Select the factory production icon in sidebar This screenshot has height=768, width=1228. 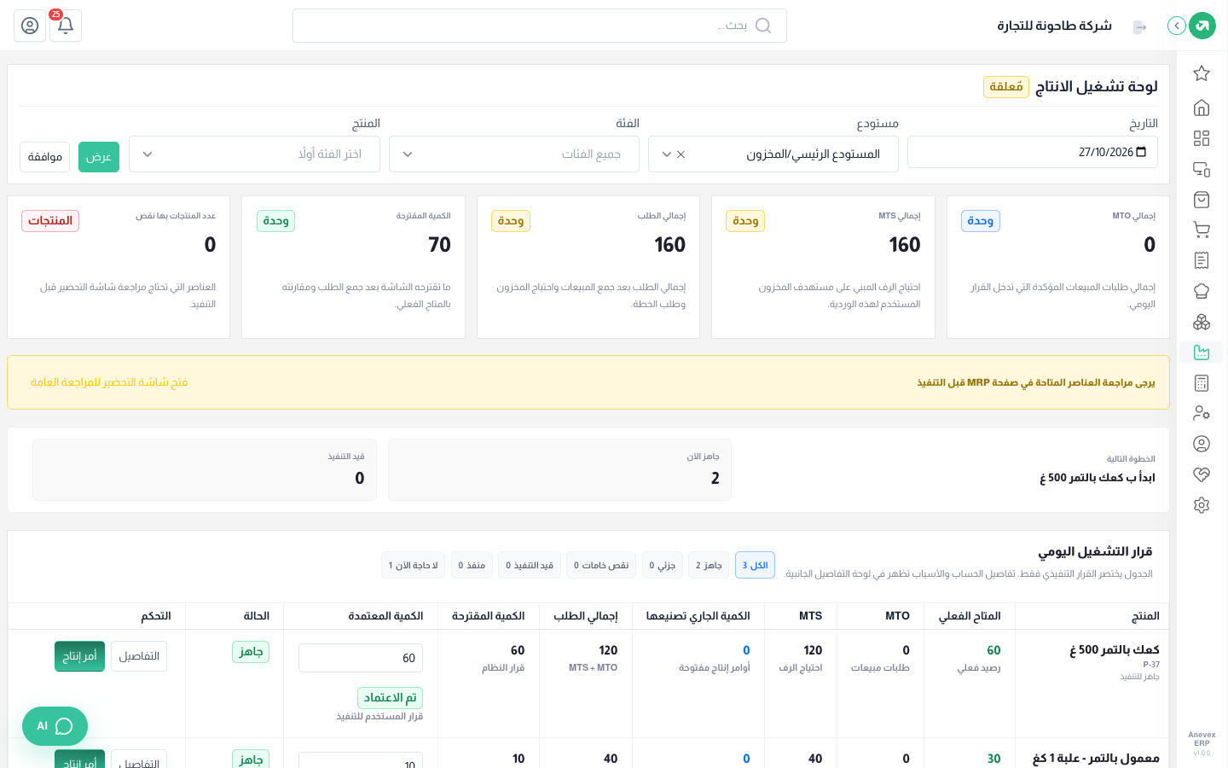coord(1202,352)
